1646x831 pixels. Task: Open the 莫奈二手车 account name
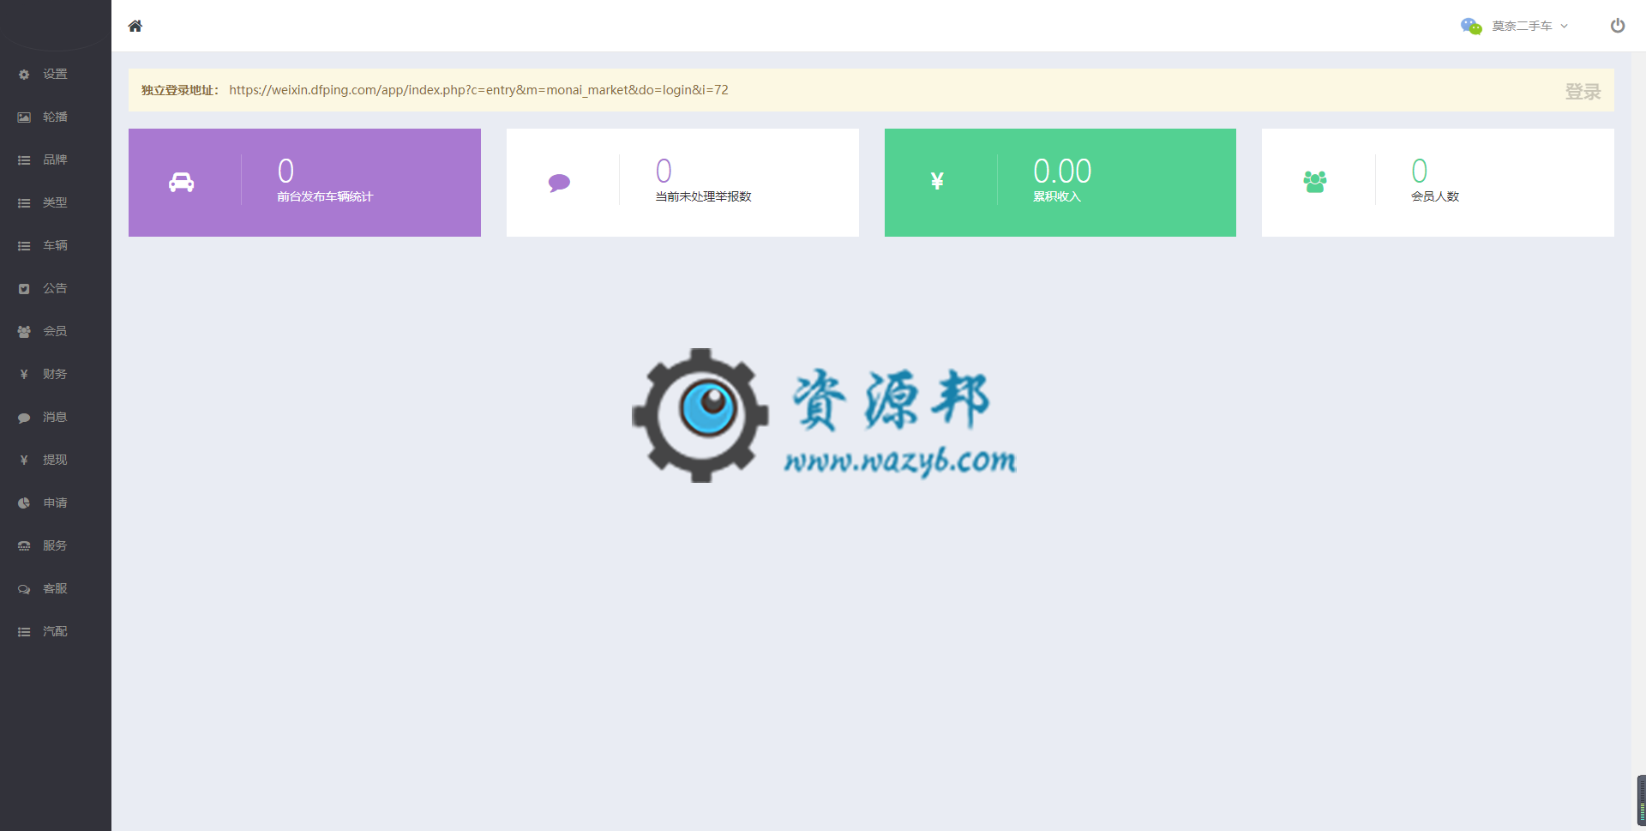[1522, 26]
